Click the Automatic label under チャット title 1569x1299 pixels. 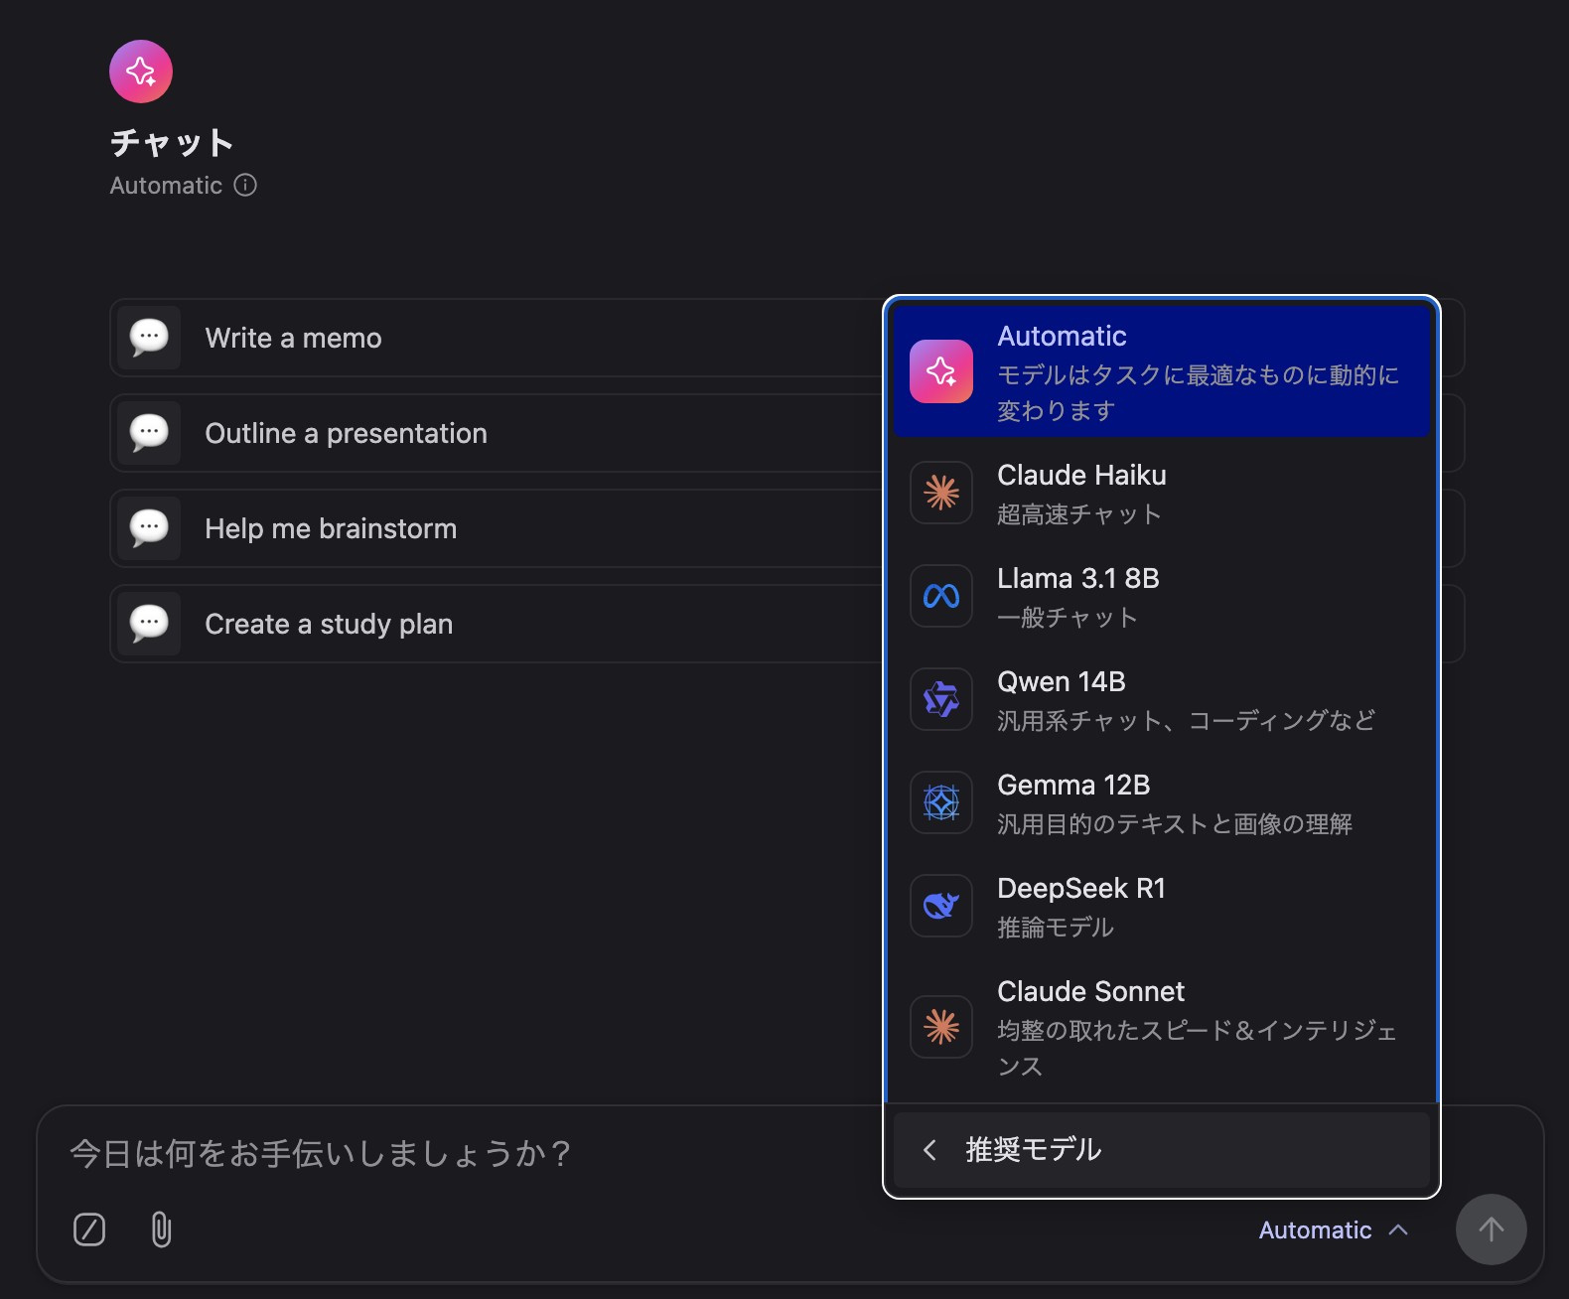click(x=166, y=186)
